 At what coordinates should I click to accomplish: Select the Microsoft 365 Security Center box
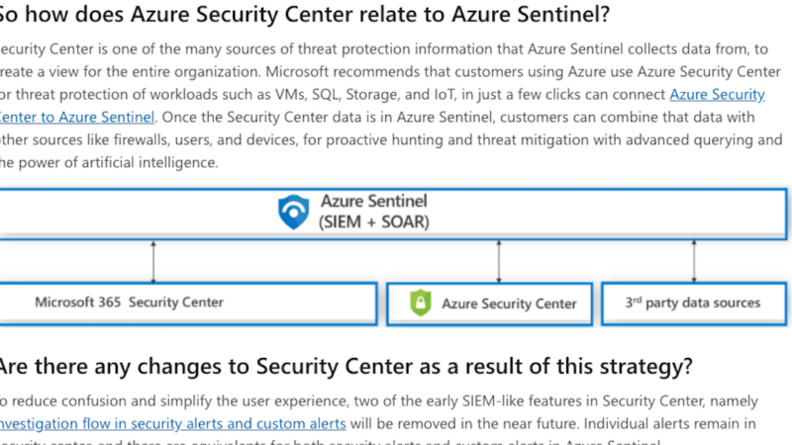point(188,304)
